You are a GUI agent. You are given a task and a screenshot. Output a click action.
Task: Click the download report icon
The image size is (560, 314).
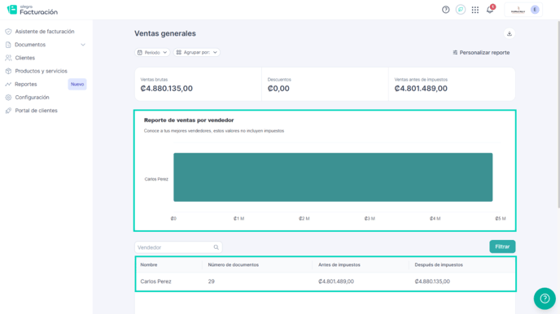(510, 33)
